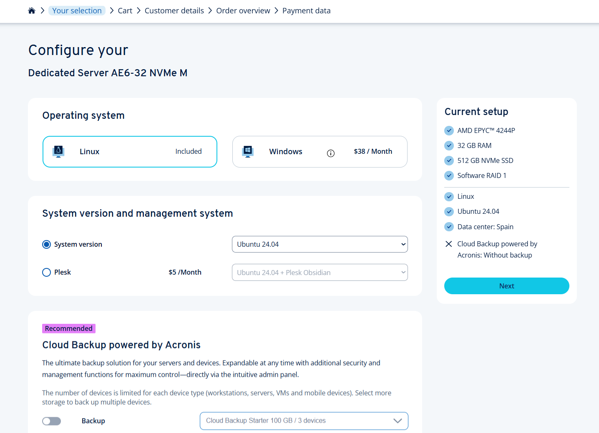This screenshot has height=433, width=599.
Task: Go to the home page icon
Action: coord(32,10)
